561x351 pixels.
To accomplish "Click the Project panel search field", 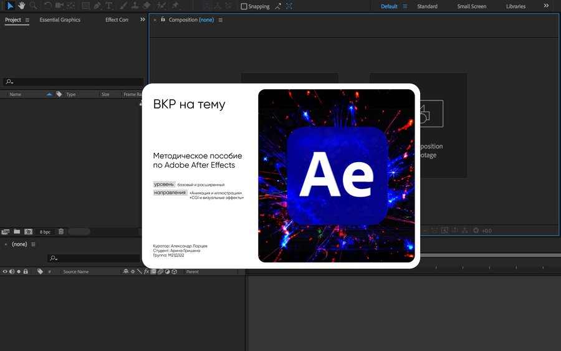I will (75, 82).
